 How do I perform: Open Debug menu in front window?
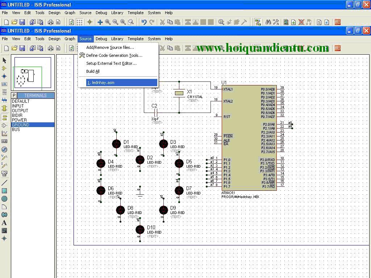101,39
